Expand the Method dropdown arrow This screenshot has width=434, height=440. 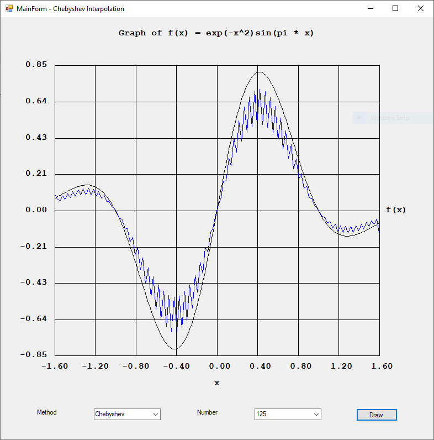[x=156, y=415]
